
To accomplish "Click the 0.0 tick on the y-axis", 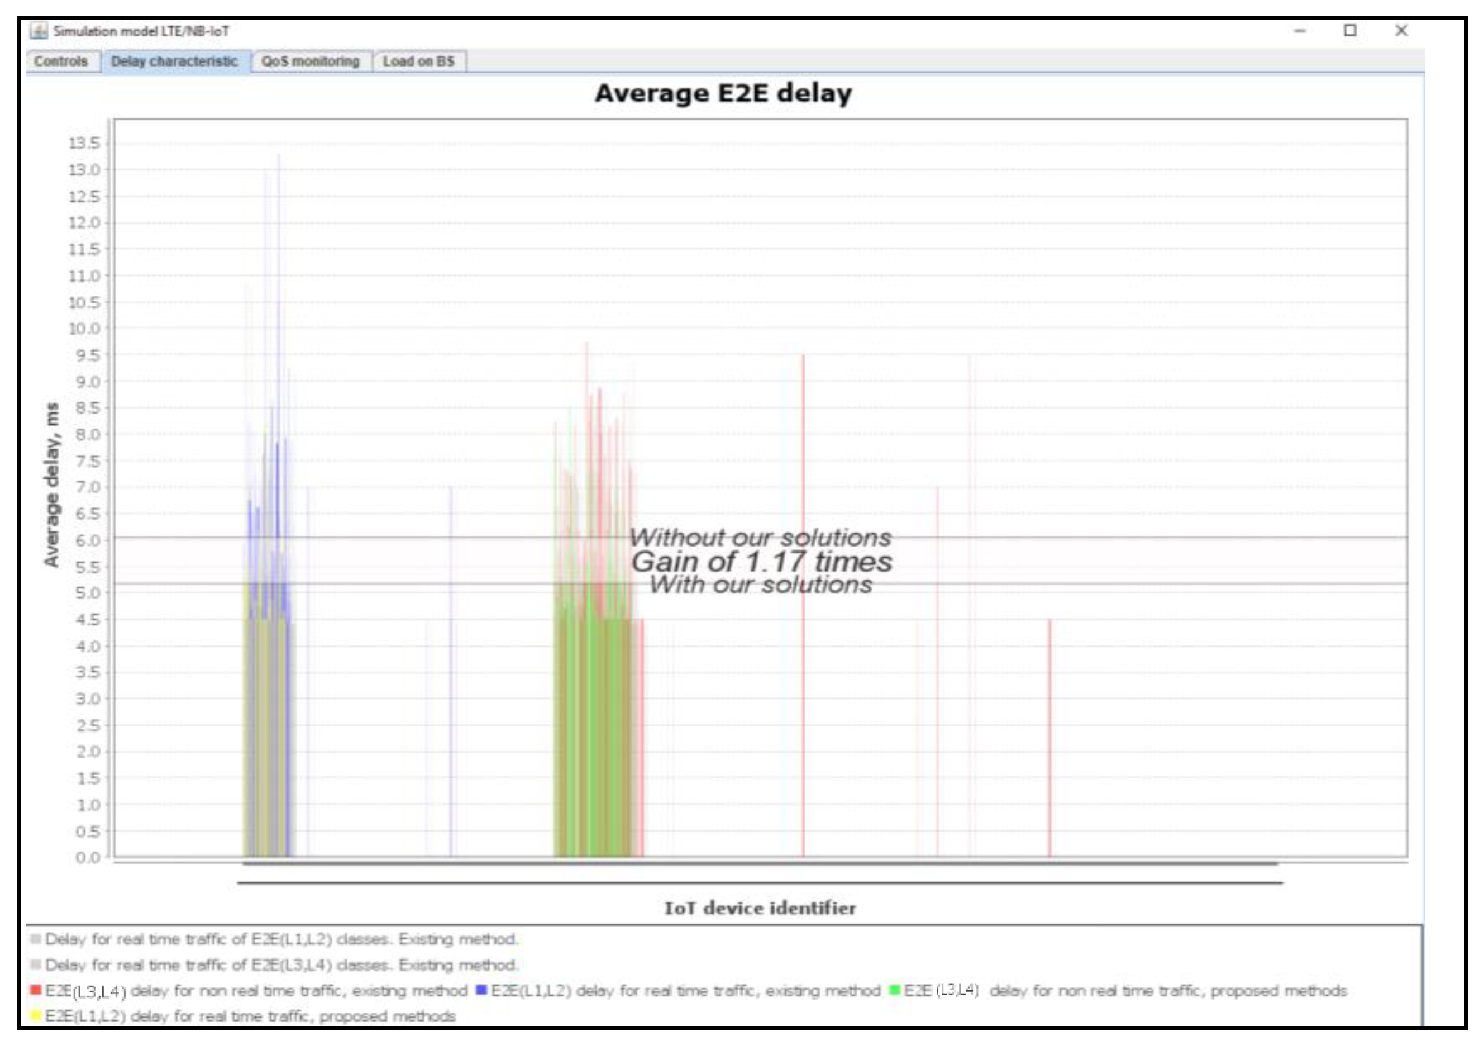I will click(x=88, y=857).
